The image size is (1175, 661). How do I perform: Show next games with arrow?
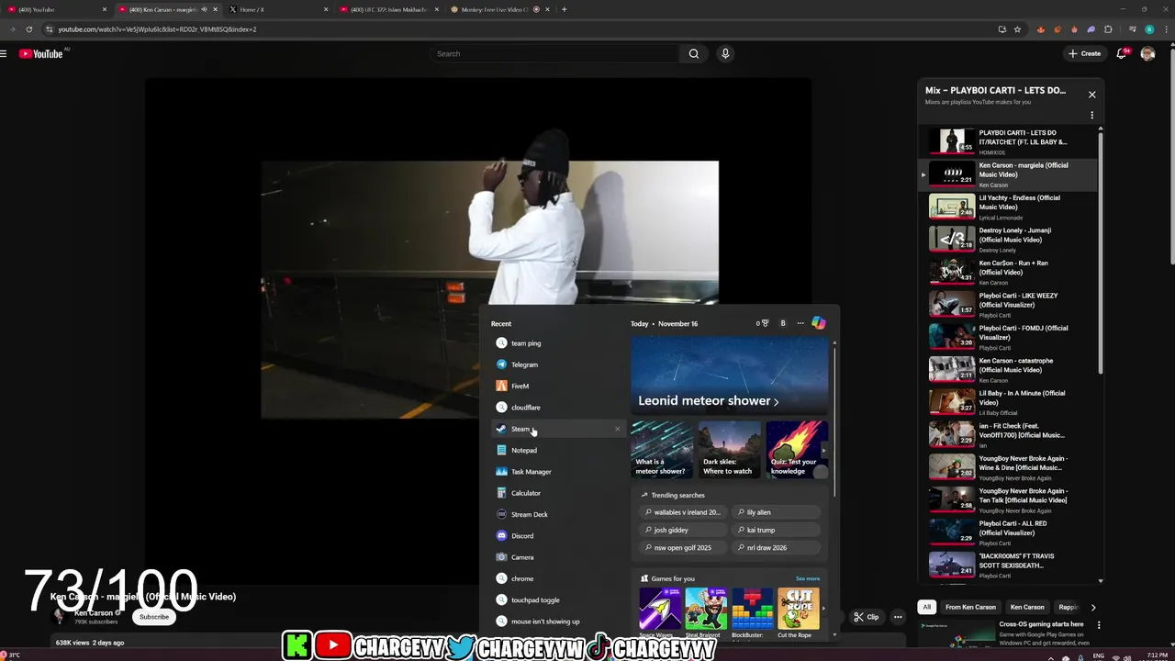click(822, 608)
